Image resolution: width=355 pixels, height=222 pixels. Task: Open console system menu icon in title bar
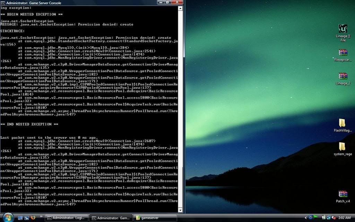coord(3,3)
